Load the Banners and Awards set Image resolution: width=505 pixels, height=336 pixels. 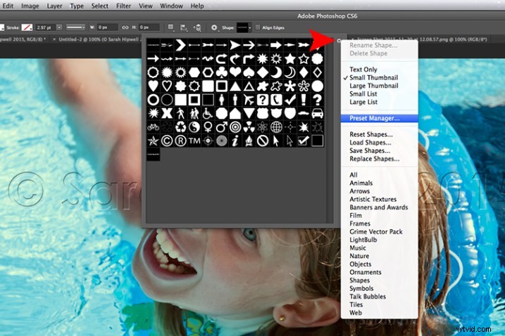tap(379, 207)
